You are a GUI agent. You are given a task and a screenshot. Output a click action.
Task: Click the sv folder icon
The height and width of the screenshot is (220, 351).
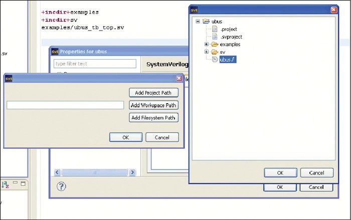point(215,52)
